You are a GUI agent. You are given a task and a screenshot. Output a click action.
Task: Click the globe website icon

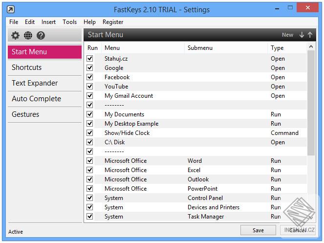pyautogui.click(x=28, y=35)
